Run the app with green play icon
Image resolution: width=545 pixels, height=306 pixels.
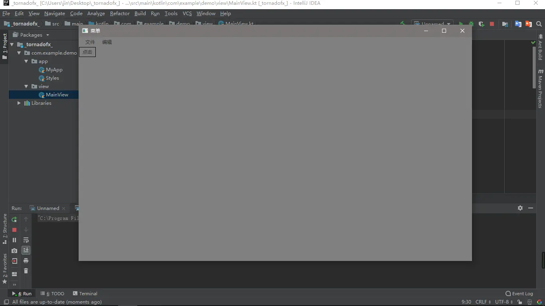[x=461, y=24]
